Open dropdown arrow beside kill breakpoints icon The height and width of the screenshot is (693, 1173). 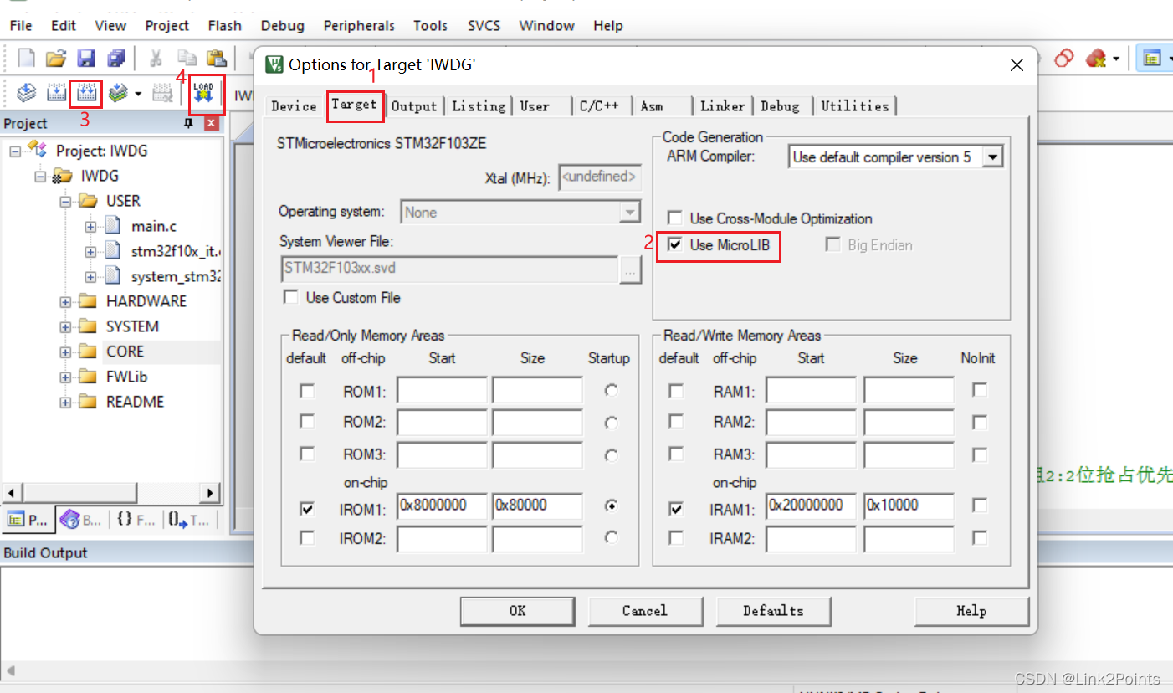(1116, 59)
